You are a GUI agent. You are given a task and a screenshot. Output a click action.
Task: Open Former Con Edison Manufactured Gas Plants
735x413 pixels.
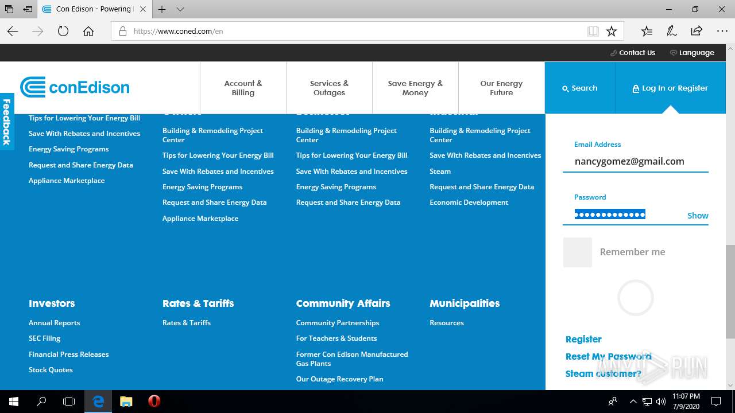coord(352,359)
